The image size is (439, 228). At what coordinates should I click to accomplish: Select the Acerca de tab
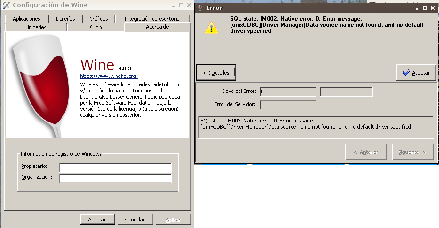(157, 27)
